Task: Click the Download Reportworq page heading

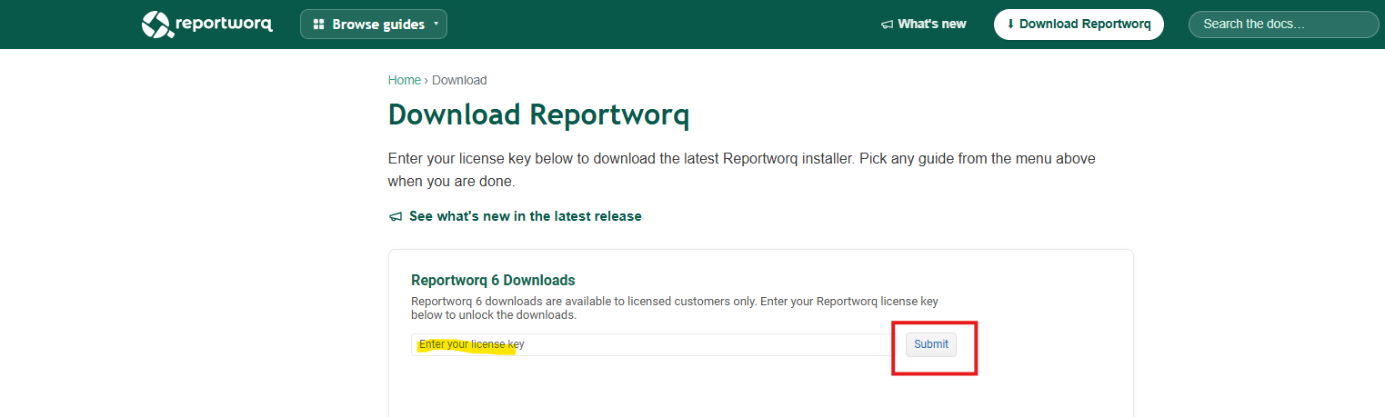Action: tap(538, 115)
